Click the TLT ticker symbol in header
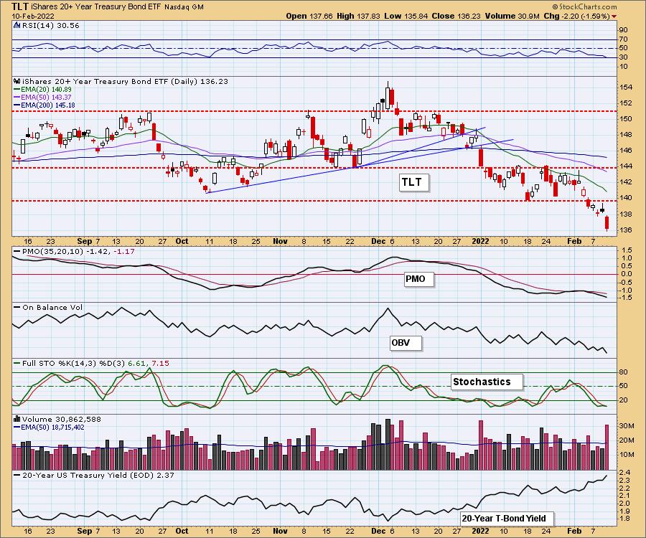Screen dimensions: 646x538 20,6
